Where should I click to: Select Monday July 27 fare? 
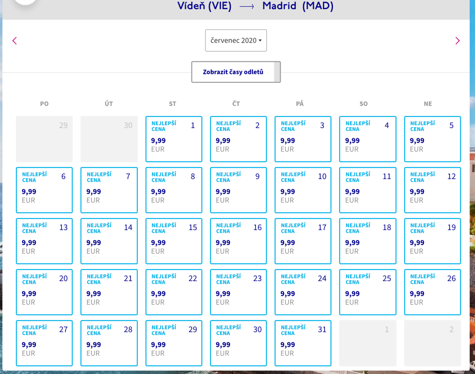click(x=44, y=343)
